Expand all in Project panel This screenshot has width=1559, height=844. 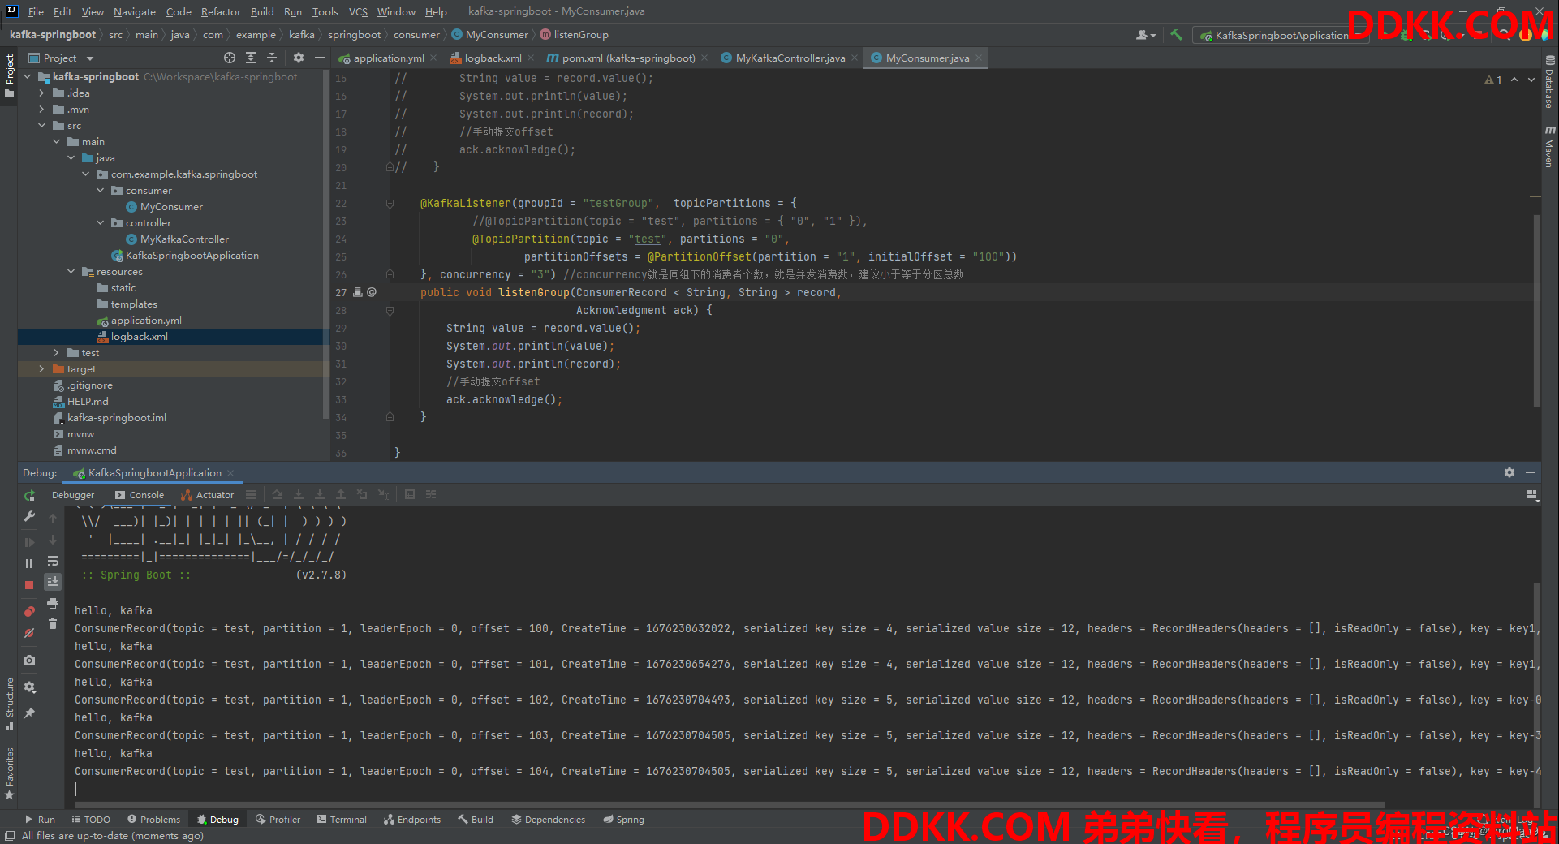coord(251,58)
